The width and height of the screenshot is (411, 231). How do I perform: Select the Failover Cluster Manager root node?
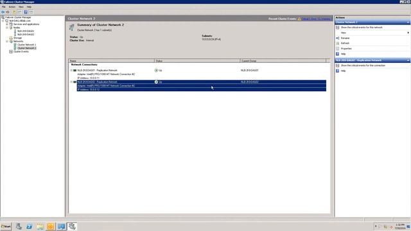(x=18, y=17)
